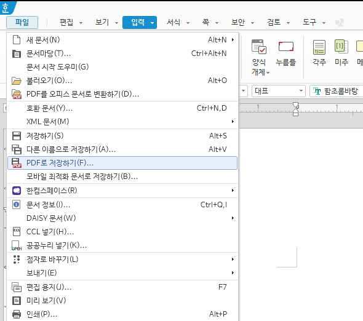
Task: Expand the 도구 menu dropdown arrow
Action: 324,23
